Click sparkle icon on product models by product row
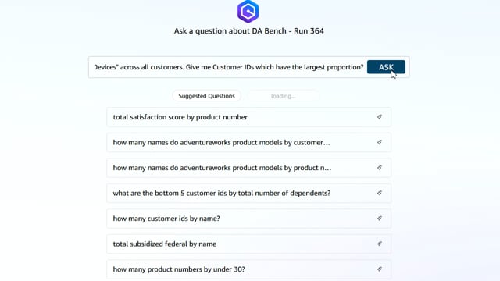Screen dimensions: 500x281 380,168
